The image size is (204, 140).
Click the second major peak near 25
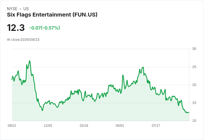[x=143, y=67]
